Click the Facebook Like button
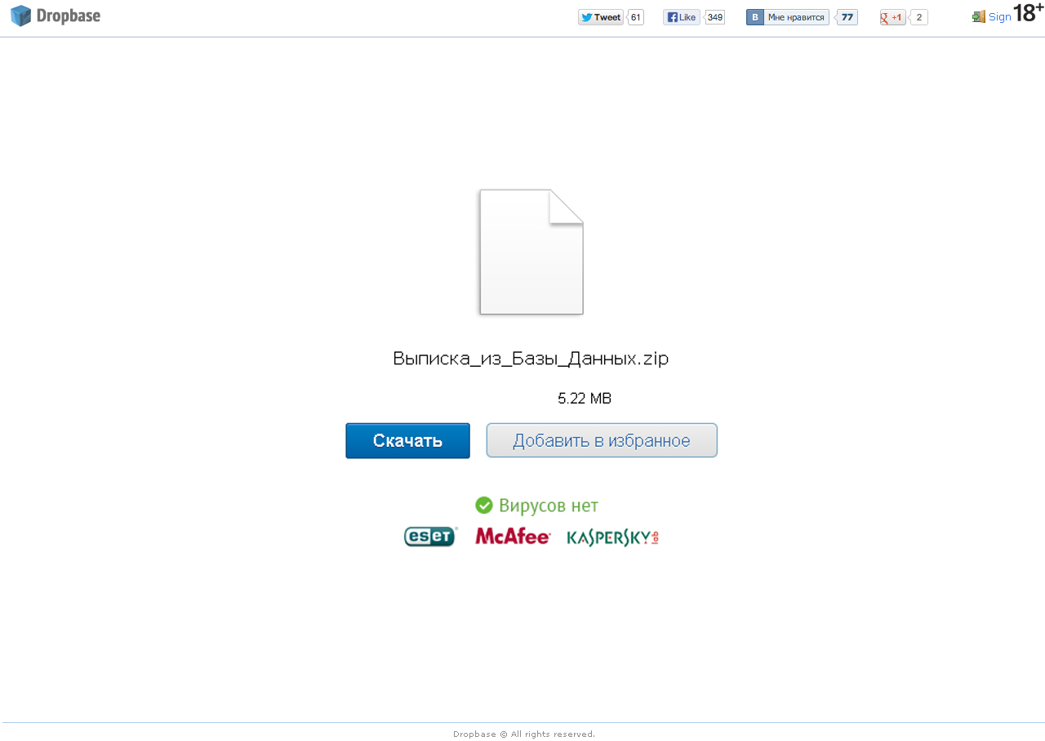 (x=682, y=17)
